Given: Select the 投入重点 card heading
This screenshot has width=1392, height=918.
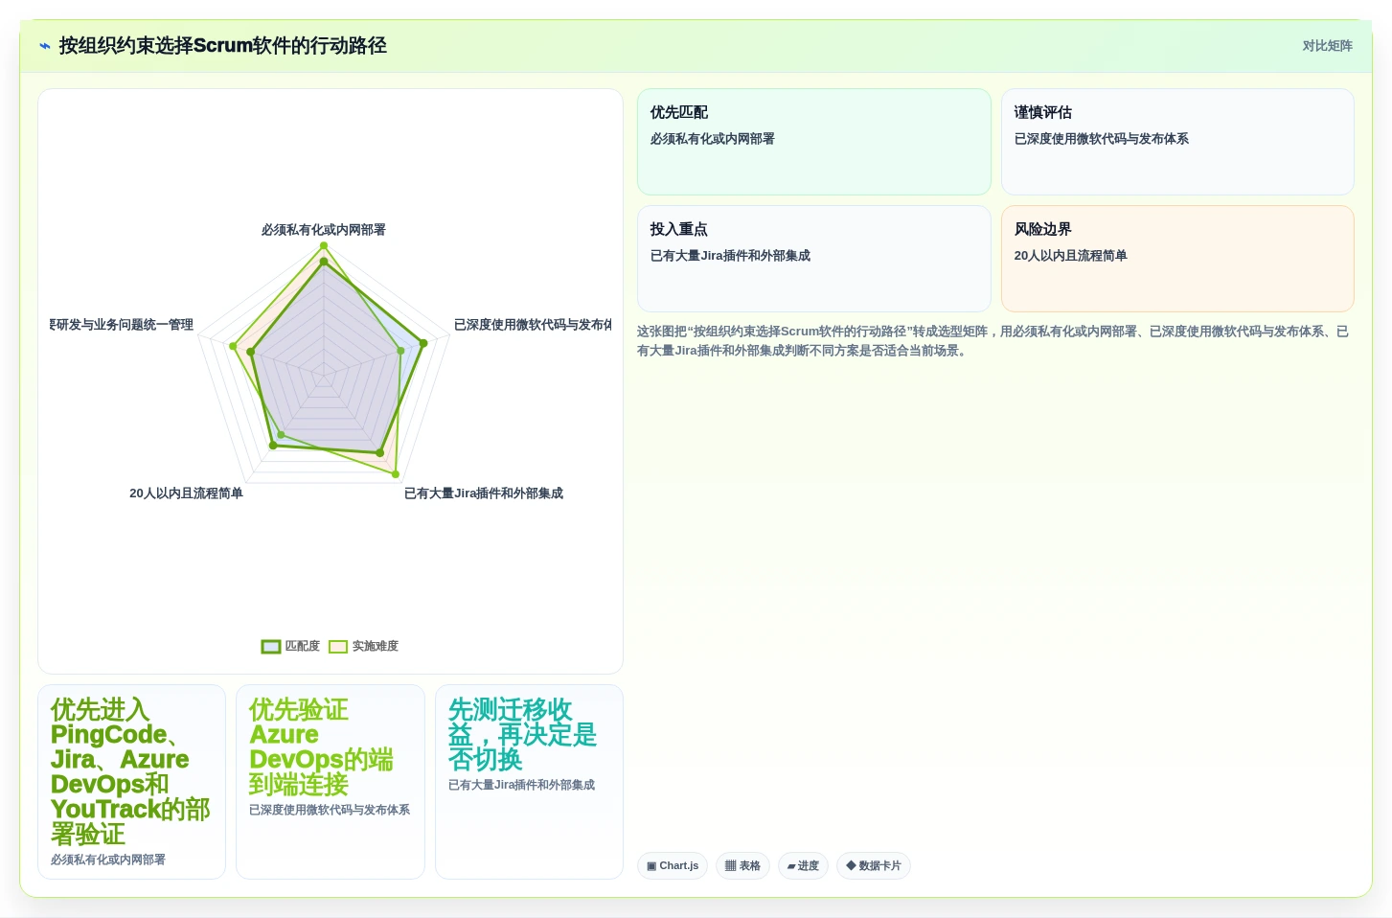Looking at the screenshot, I should [x=679, y=229].
